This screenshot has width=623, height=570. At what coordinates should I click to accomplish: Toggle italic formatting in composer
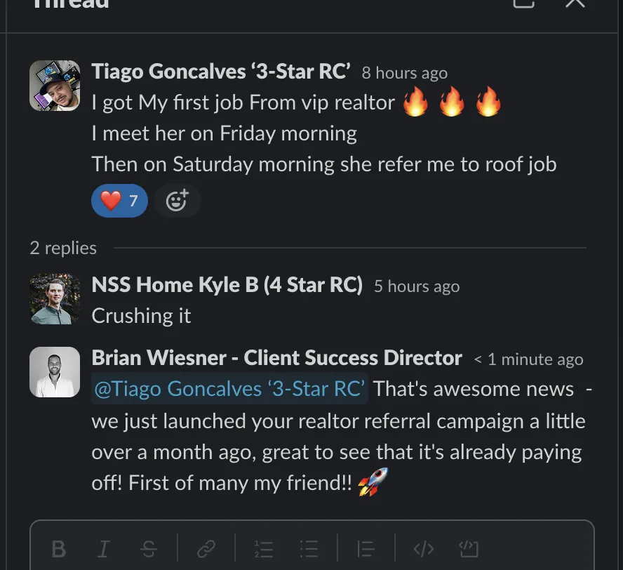coord(103,549)
